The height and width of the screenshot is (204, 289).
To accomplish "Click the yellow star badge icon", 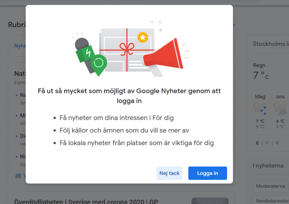I will tap(143, 38).
